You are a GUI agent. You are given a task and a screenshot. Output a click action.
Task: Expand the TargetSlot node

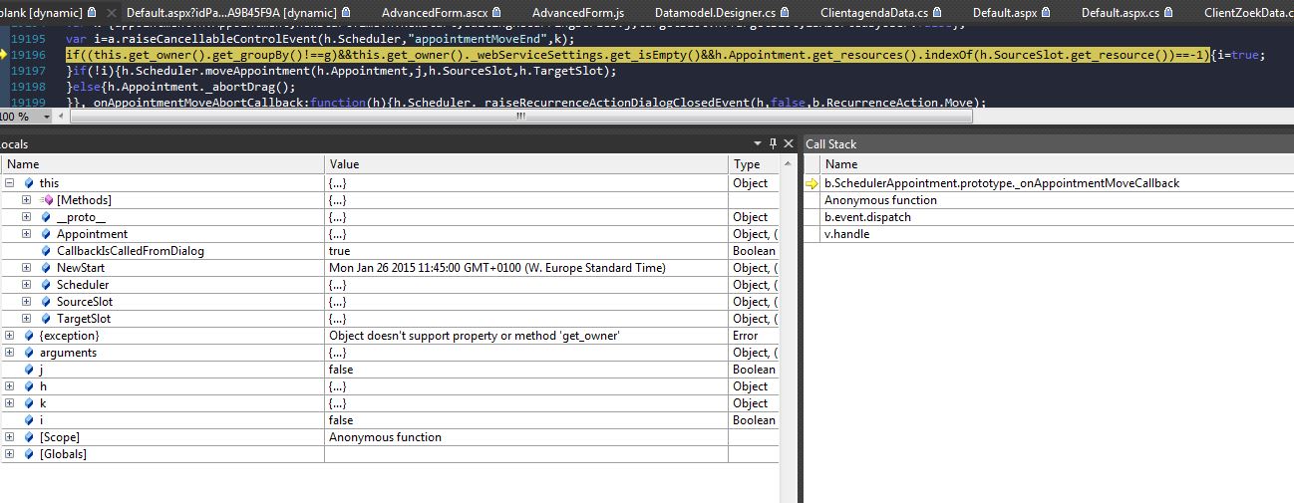(x=26, y=319)
